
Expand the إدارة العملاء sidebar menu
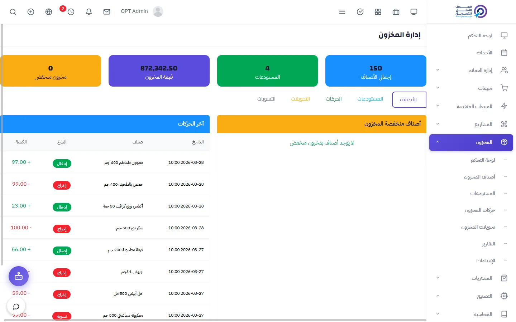point(471,70)
